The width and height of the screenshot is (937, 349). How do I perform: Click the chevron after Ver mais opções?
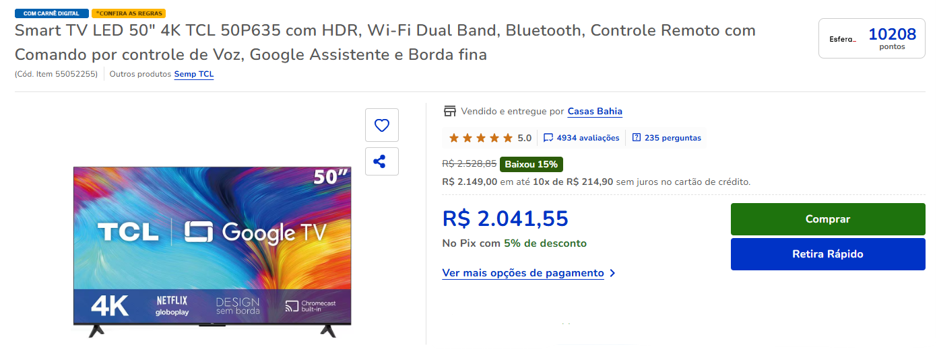coord(612,273)
